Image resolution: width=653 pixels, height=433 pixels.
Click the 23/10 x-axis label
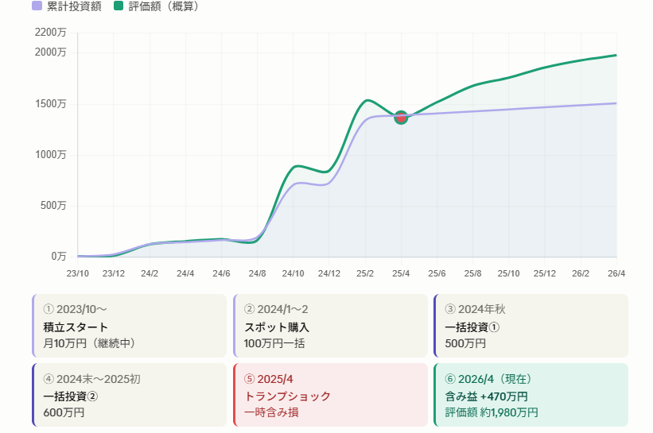pos(77,273)
